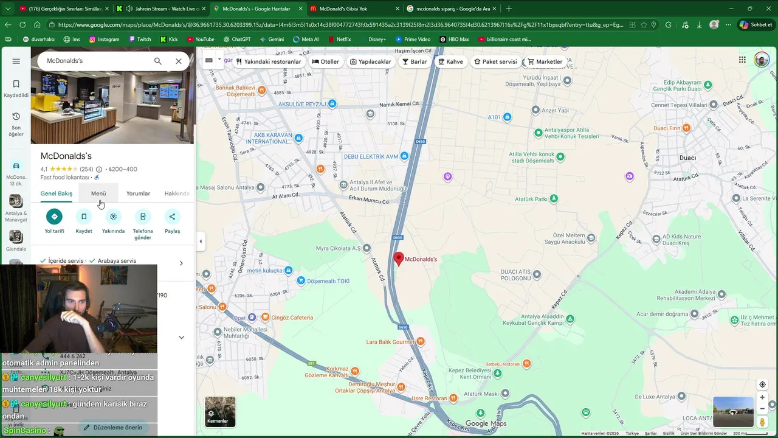Click the Atatürk Parkı map marker

[554, 199]
